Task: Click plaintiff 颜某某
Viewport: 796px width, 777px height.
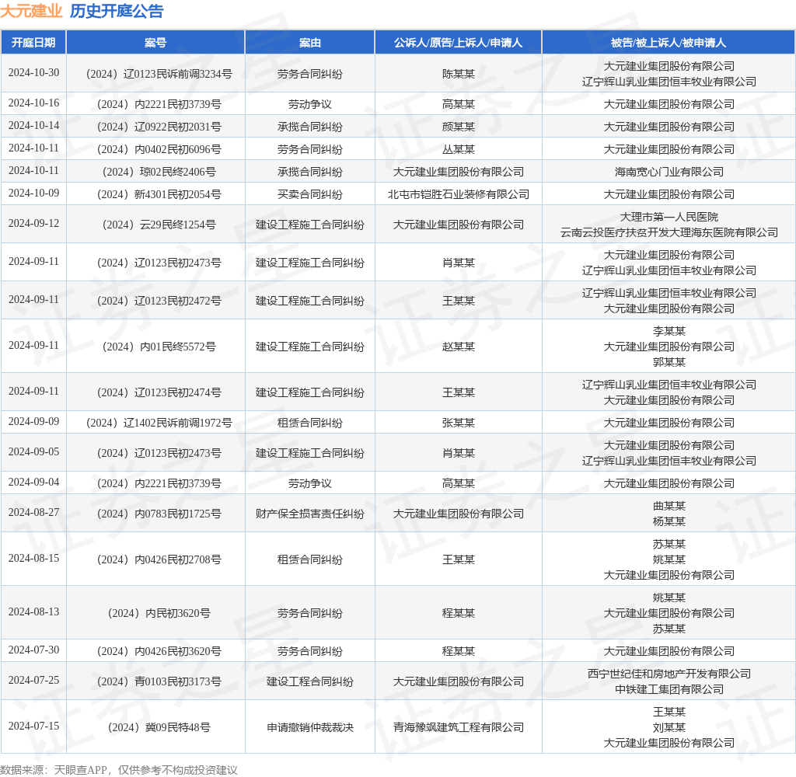Action: pos(459,127)
